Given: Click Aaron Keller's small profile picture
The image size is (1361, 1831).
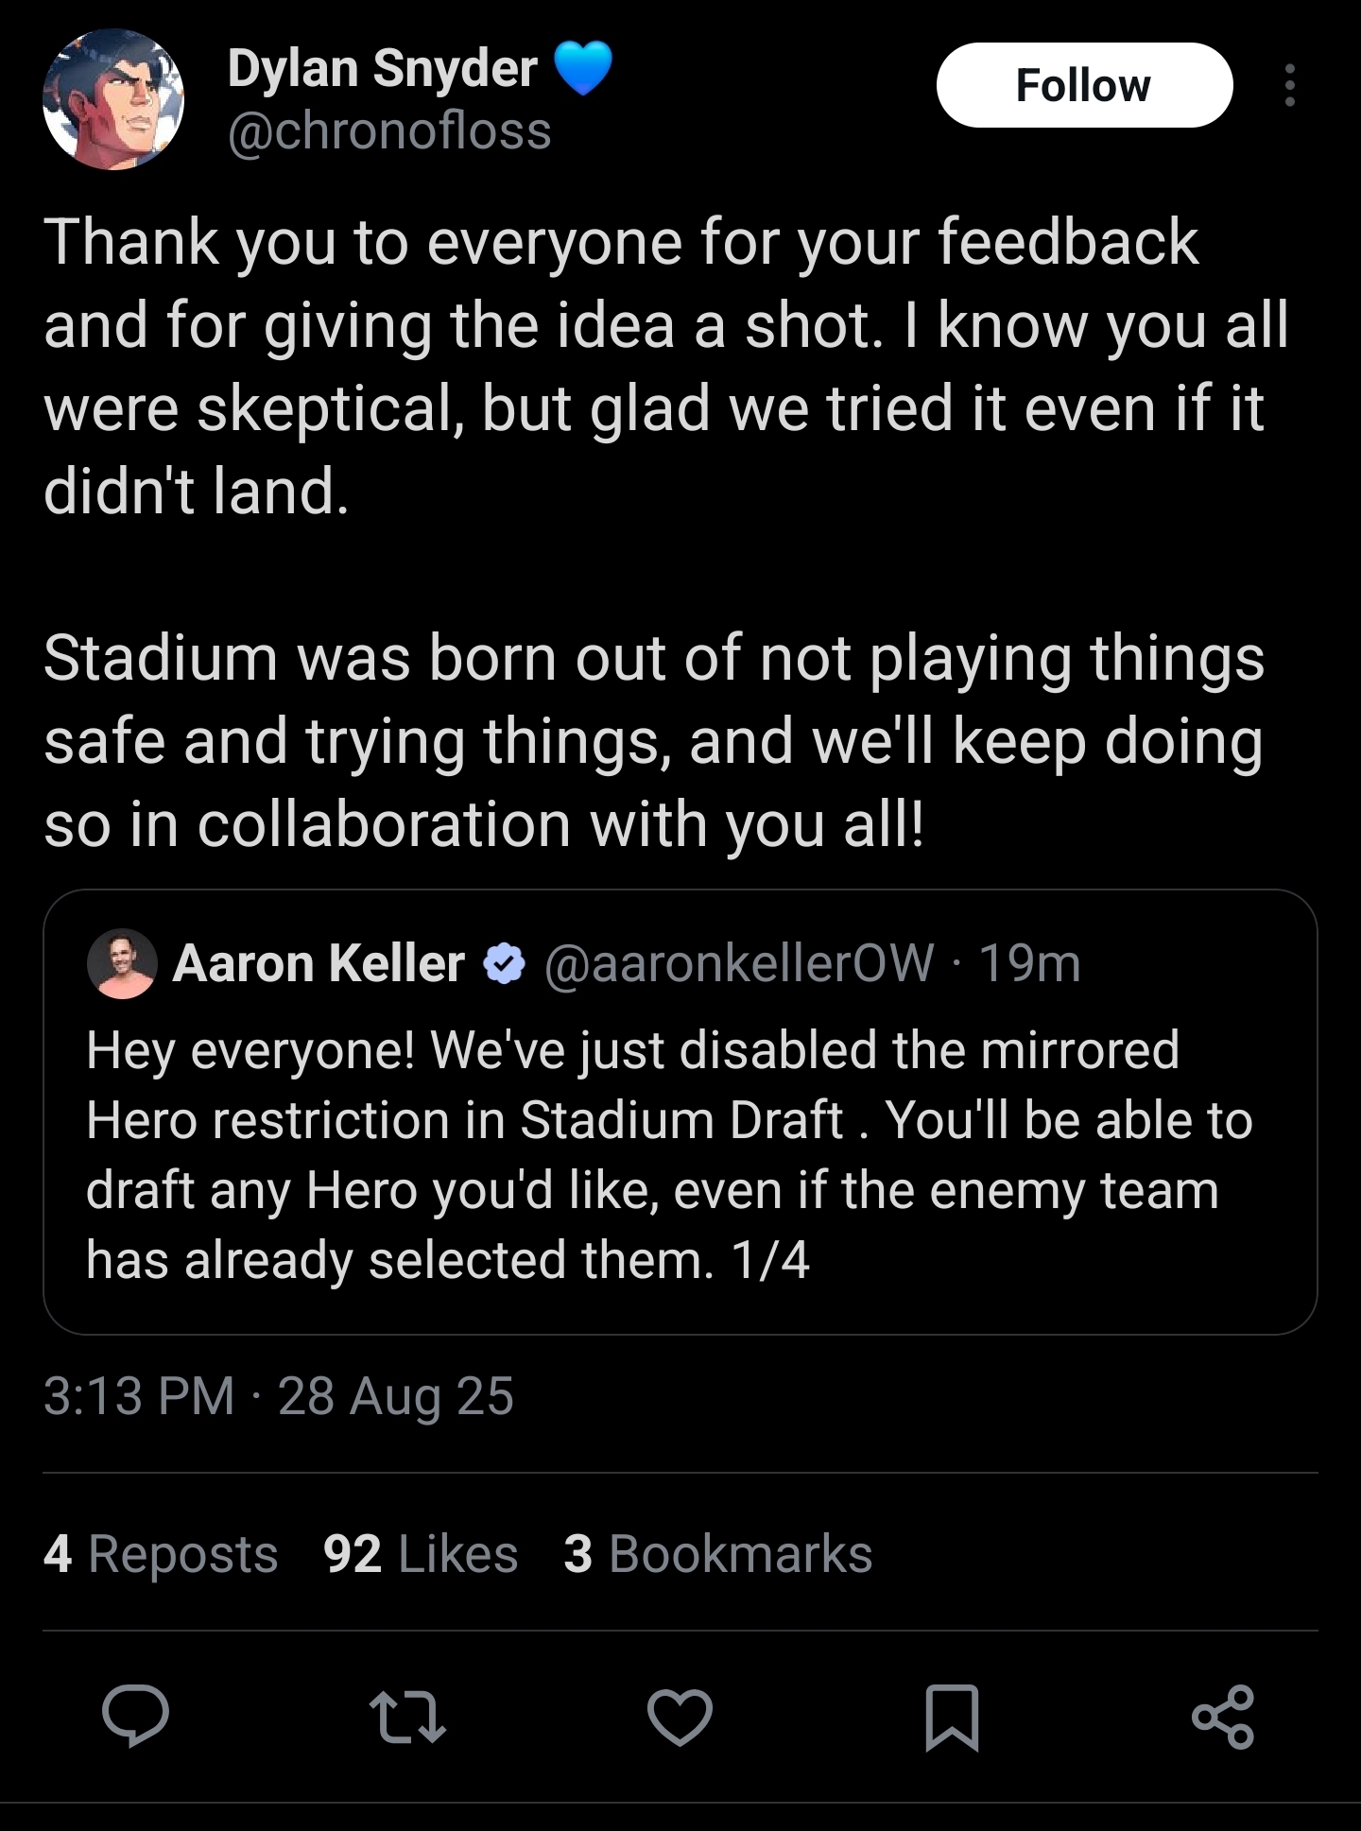Looking at the screenshot, I should point(122,963).
